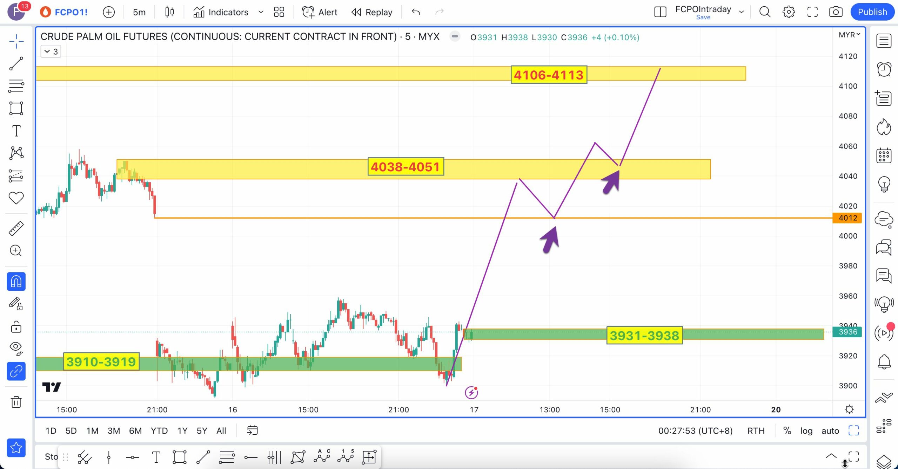This screenshot has width=898, height=469.
Task: Open the ruler measure tool
Action: [x=16, y=228]
